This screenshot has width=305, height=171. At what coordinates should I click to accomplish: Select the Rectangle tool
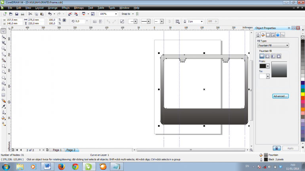[x=3, y=66]
